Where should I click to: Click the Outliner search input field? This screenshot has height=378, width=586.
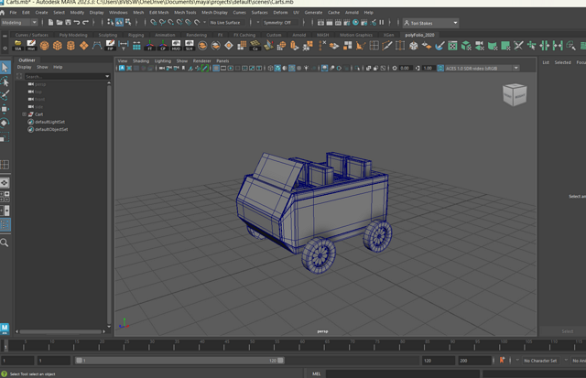[x=65, y=76]
